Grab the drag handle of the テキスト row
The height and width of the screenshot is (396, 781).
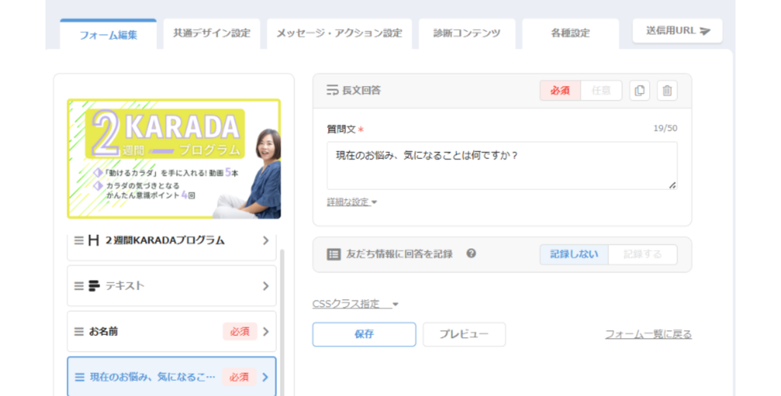pos(79,286)
